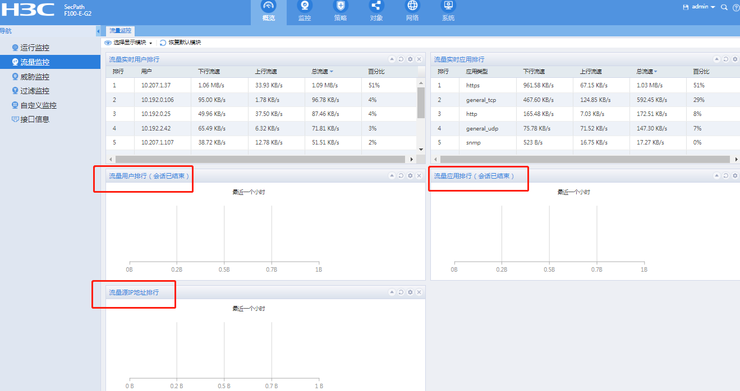Open settings of 流量实时应用排行 panel
The height and width of the screenshot is (391, 740).
[735, 59]
